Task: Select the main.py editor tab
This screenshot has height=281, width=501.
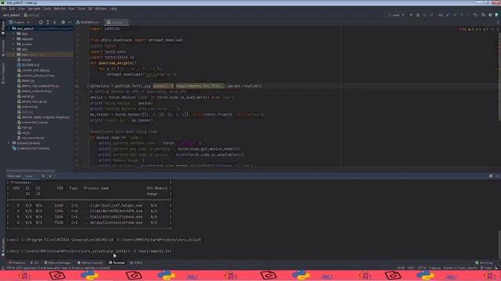Action: click(x=117, y=23)
